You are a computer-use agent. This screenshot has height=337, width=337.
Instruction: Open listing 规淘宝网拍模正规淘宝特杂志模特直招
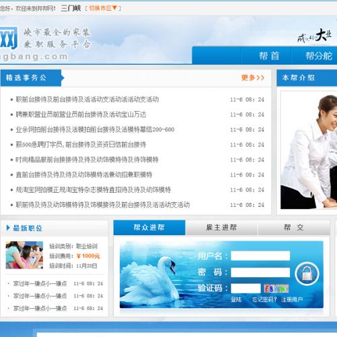pyautogui.click(x=93, y=190)
